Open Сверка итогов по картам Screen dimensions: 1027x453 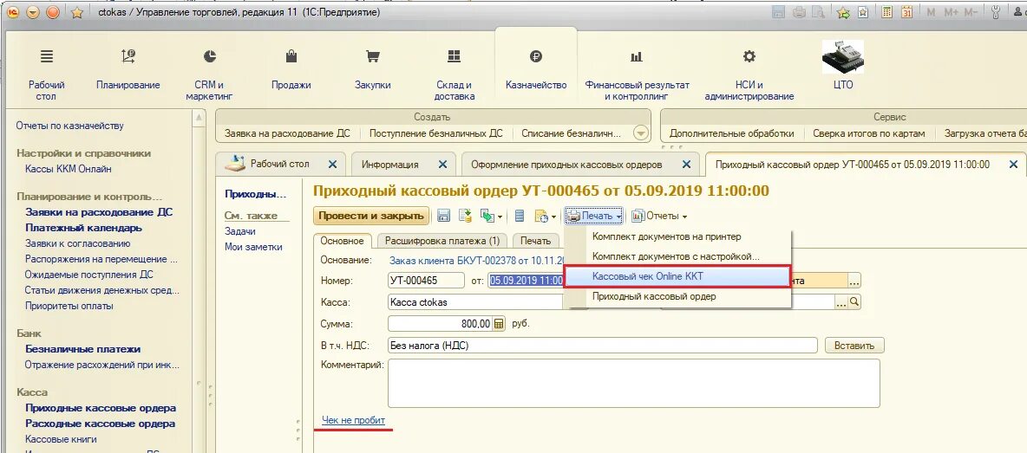click(868, 133)
